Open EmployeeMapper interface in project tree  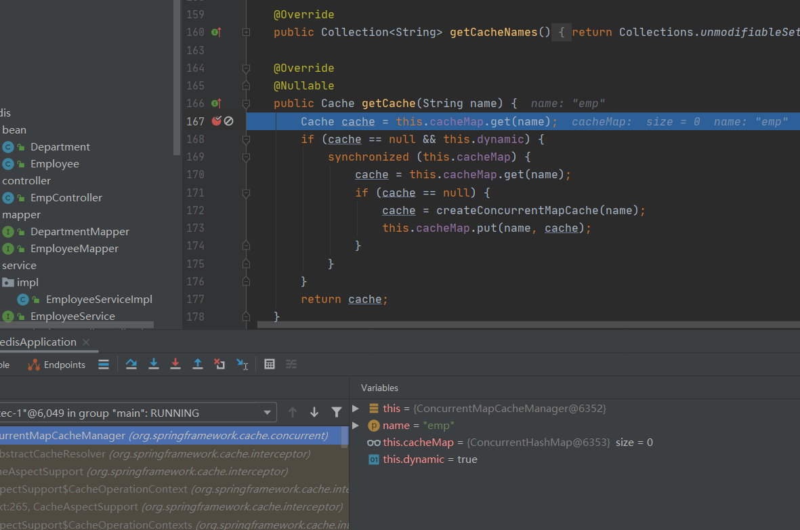tap(74, 249)
